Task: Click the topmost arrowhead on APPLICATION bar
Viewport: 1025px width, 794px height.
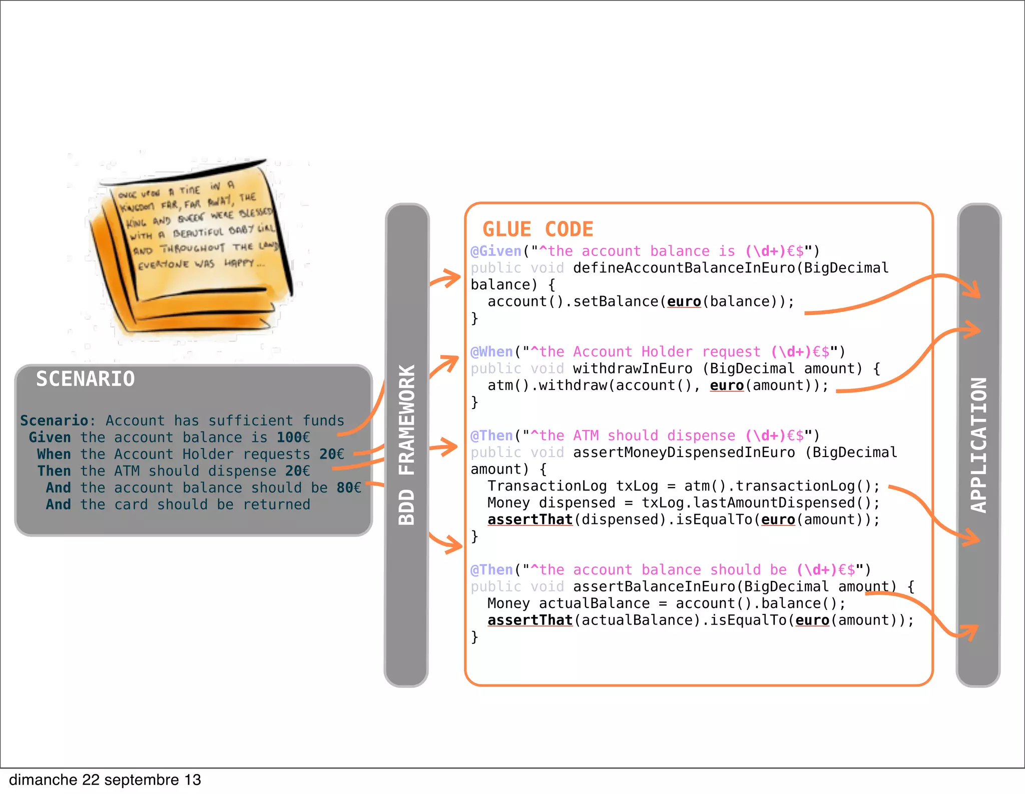Action: tap(975, 291)
